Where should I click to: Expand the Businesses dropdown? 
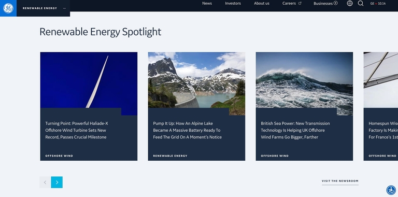tap(325, 3)
